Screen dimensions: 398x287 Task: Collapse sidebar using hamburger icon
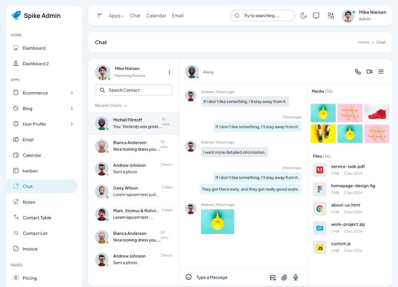click(100, 16)
